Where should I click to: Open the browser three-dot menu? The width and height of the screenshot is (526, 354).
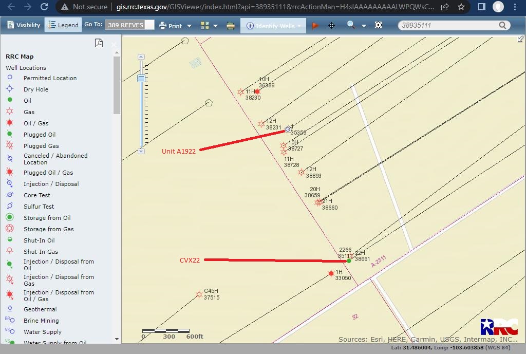515,7
